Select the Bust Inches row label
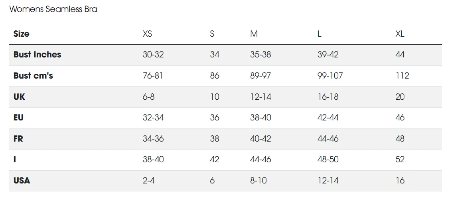Viewport: 450px width, 201px height. pos(37,55)
